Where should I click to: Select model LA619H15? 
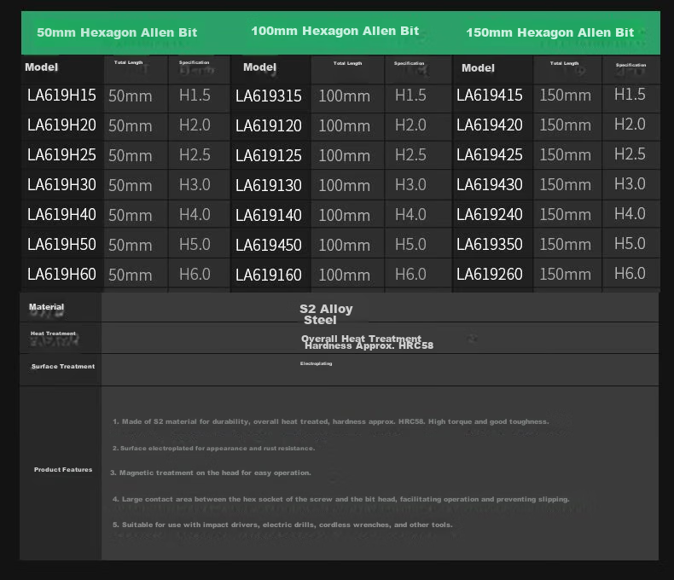click(x=61, y=96)
